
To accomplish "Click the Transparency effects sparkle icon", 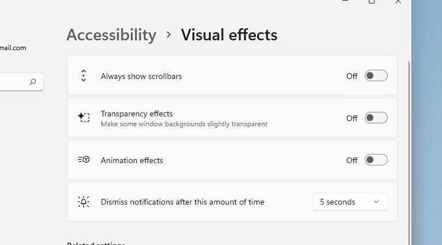I will click(x=84, y=118).
